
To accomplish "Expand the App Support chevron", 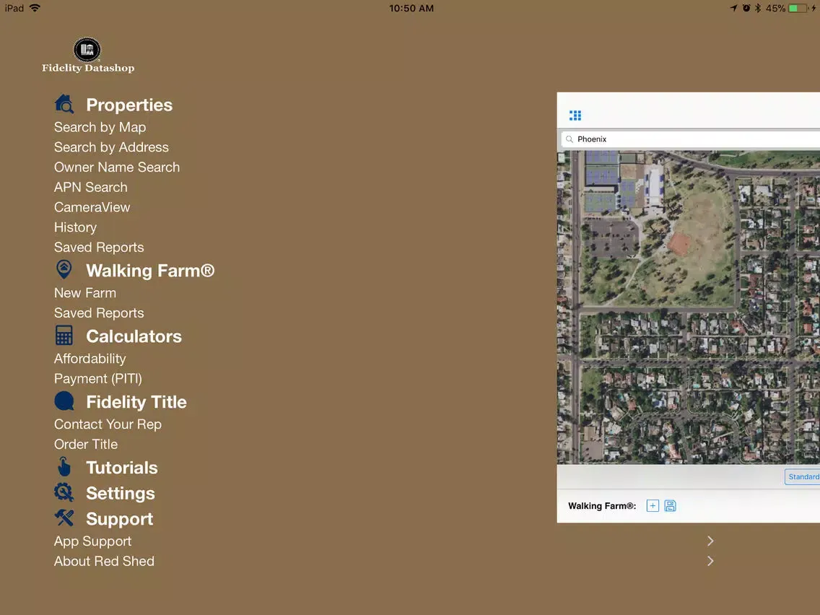I will [x=710, y=541].
